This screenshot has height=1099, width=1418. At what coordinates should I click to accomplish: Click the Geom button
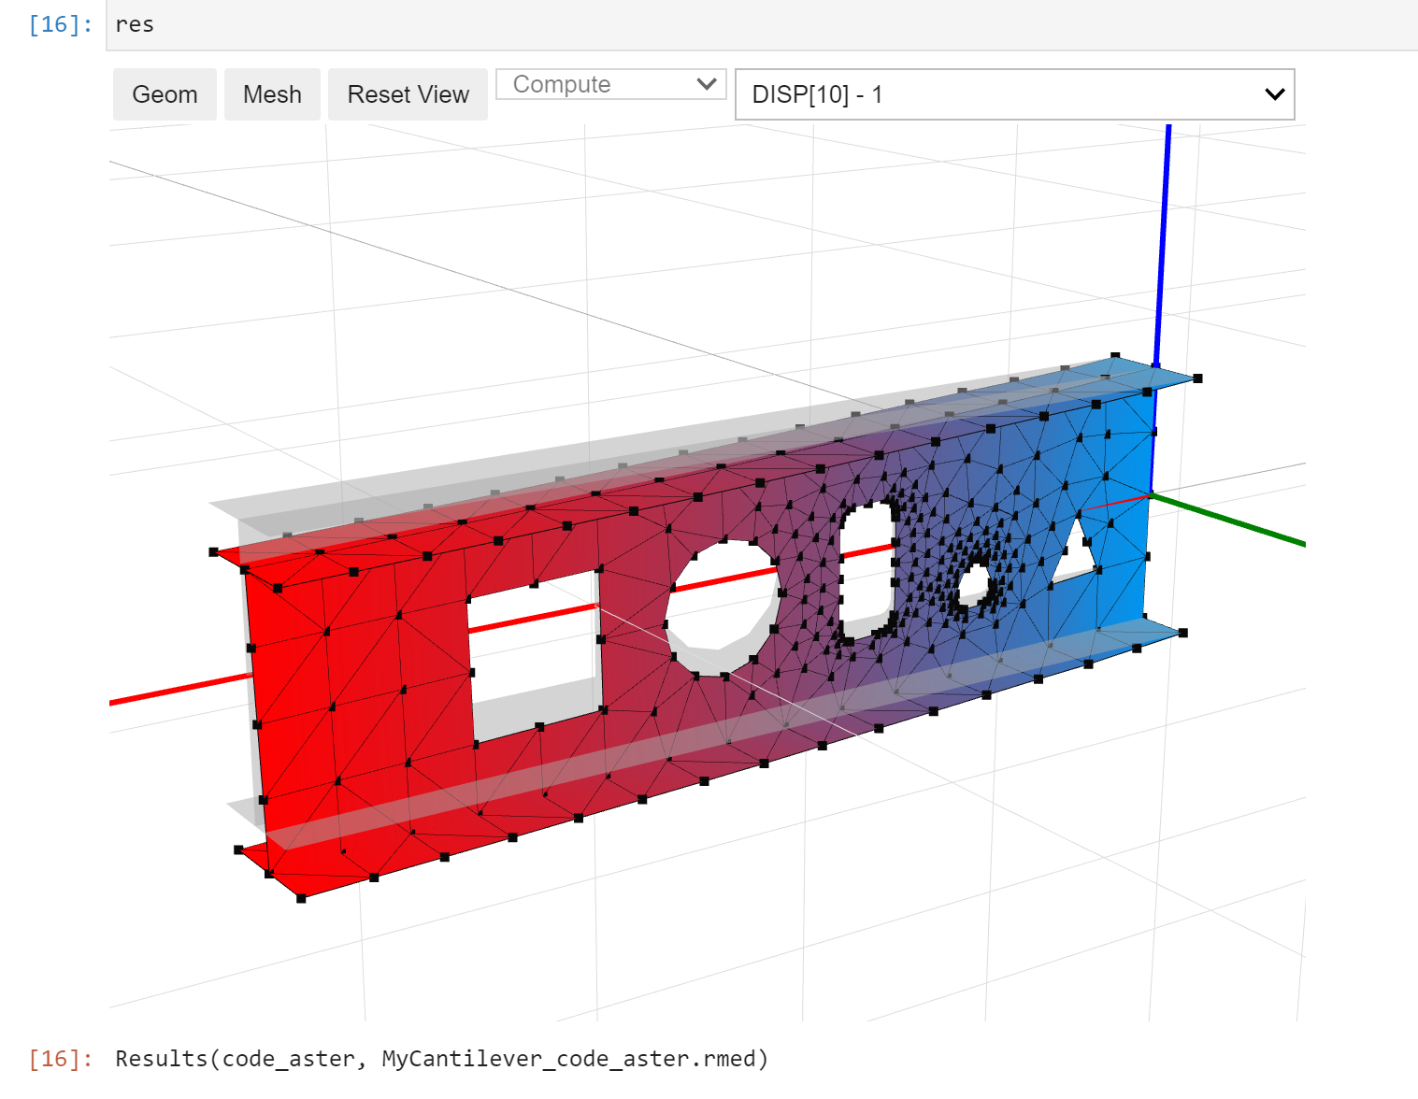[x=165, y=94]
